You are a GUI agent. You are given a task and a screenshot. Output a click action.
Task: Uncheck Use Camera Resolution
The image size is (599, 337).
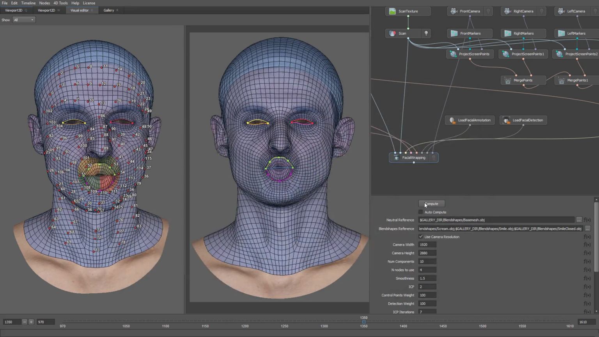pos(421,237)
